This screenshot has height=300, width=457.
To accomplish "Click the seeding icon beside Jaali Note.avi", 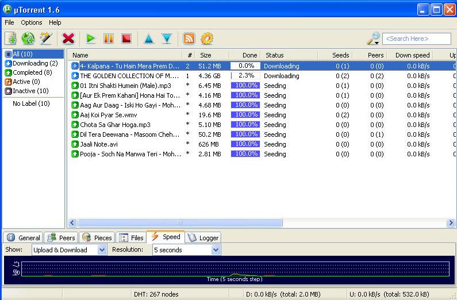I will coord(75,144).
